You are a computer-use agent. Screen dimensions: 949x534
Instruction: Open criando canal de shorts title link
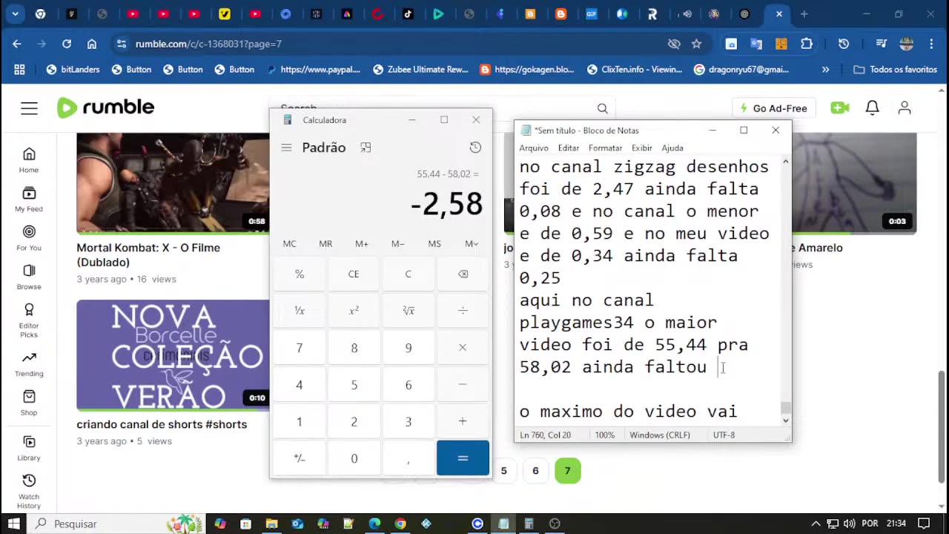[x=162, y=424]
